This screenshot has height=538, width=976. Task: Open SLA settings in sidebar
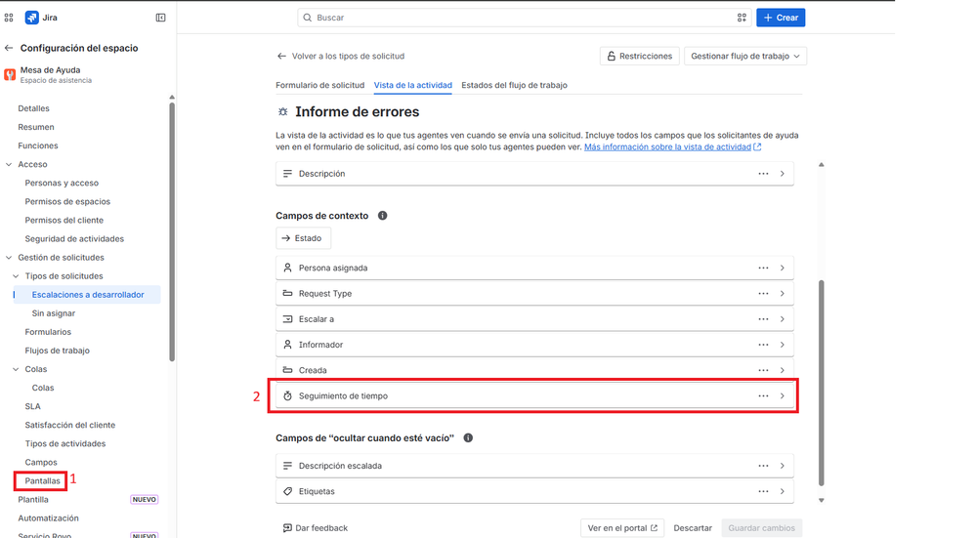coord(33,407)
